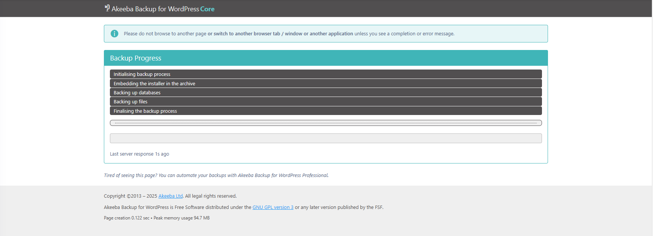
Task: Click the Akeeba Backup for WordPress title
Action: pyautogui.click(x=155, y=9)
